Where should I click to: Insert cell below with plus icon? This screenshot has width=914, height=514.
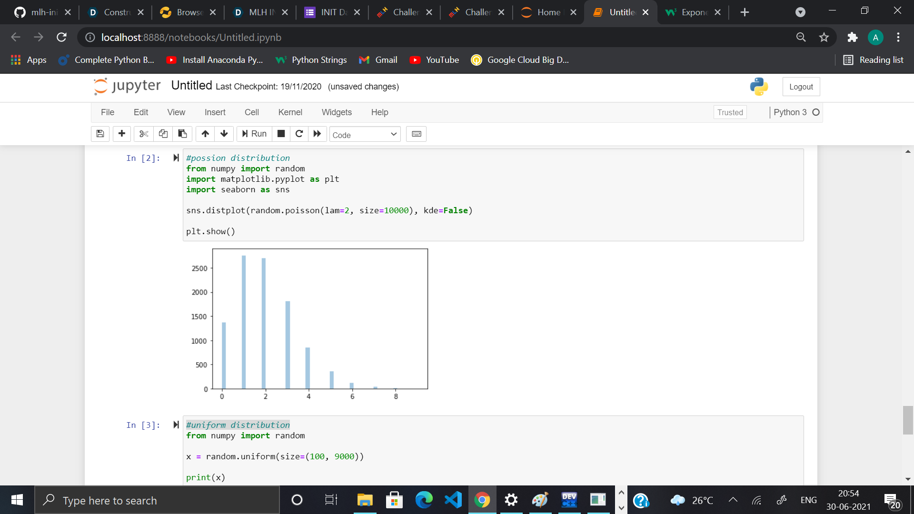pos(122,134)
